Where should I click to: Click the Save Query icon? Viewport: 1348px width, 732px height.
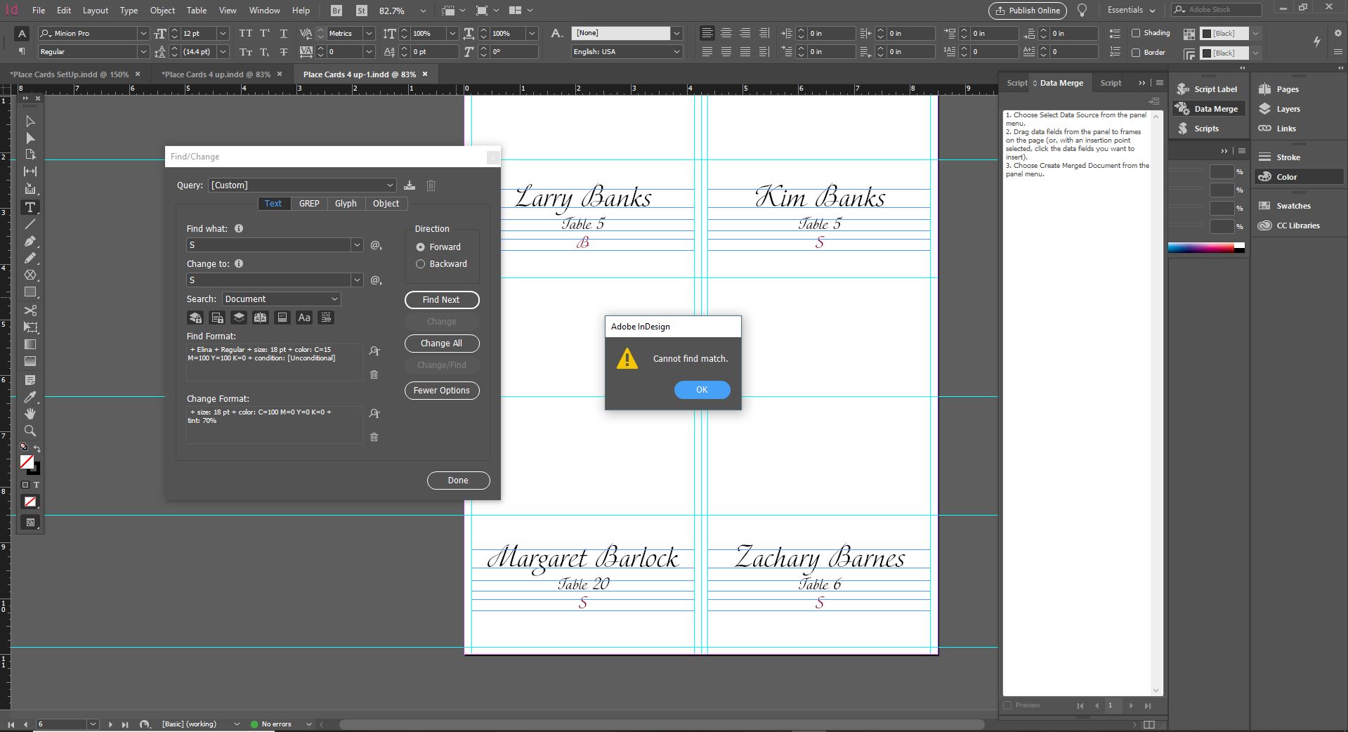point(410,185)
